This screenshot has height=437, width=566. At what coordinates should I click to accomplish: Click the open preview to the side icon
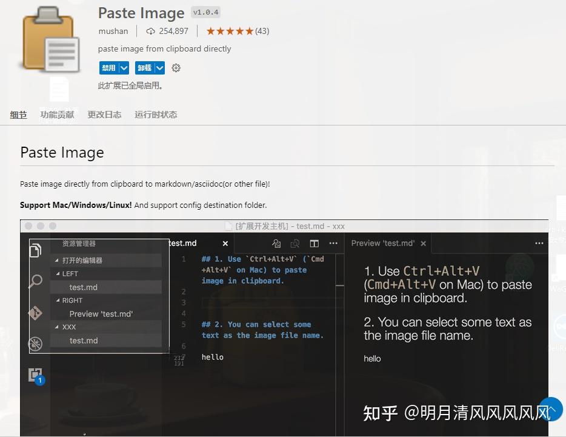(296, 243)
